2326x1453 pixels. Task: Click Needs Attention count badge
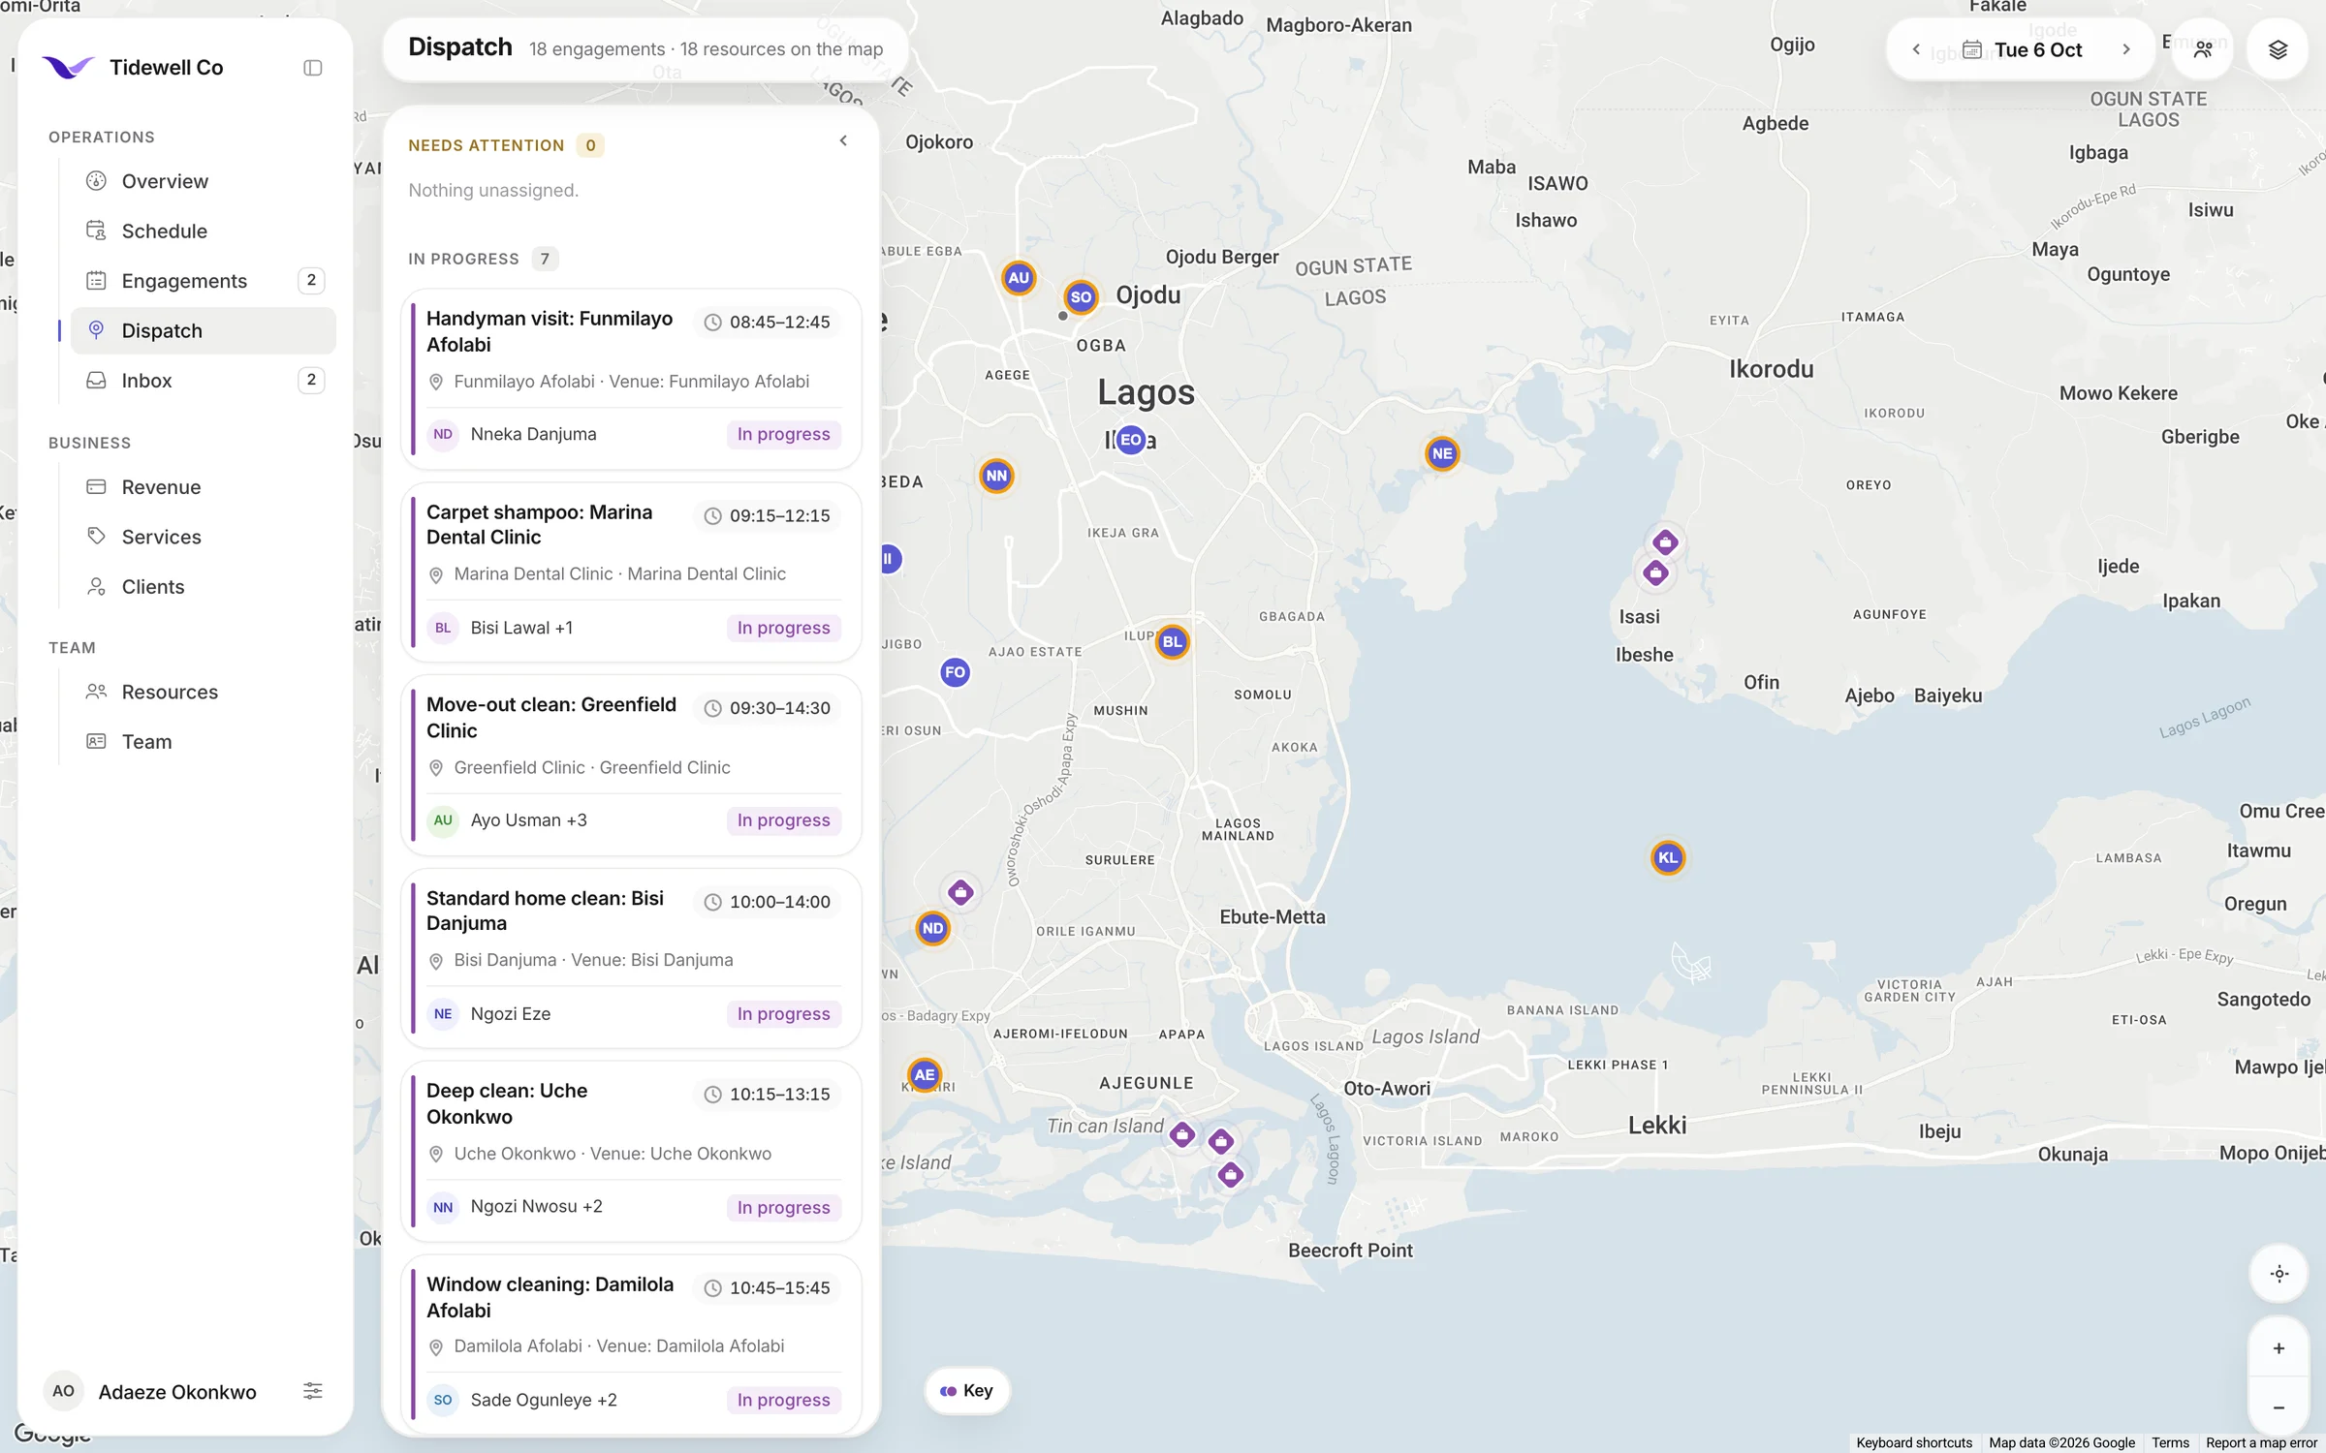point(590,145)
